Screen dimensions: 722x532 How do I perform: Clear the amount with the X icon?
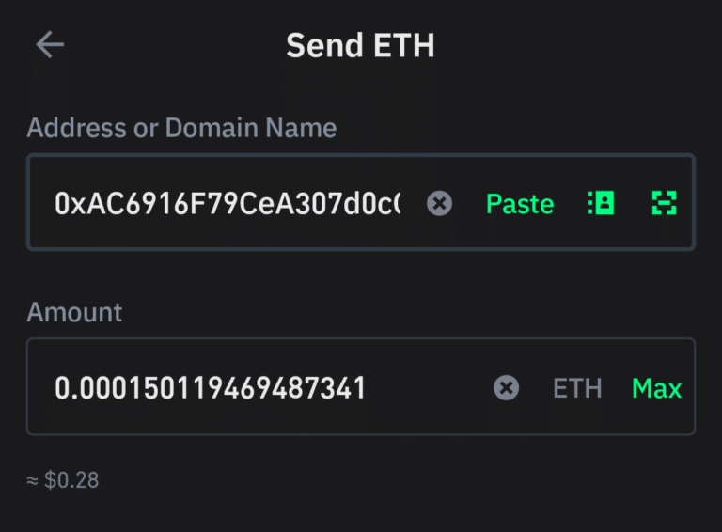click(x=506, y=387)
